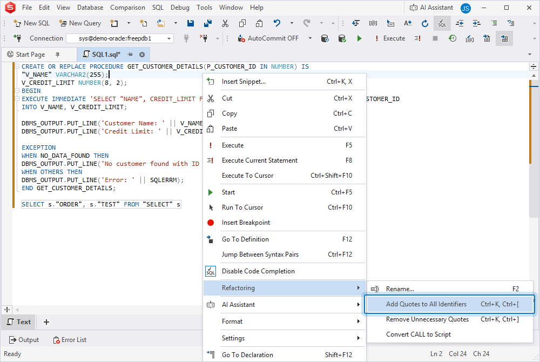Click the New SQL toolbar button
The height and width of the screenshot is (362, 540).
click(31, 23)
